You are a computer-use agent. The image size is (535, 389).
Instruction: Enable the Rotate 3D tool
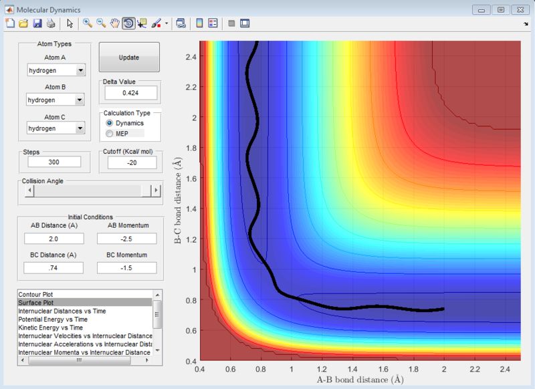[x=126, y=23]
